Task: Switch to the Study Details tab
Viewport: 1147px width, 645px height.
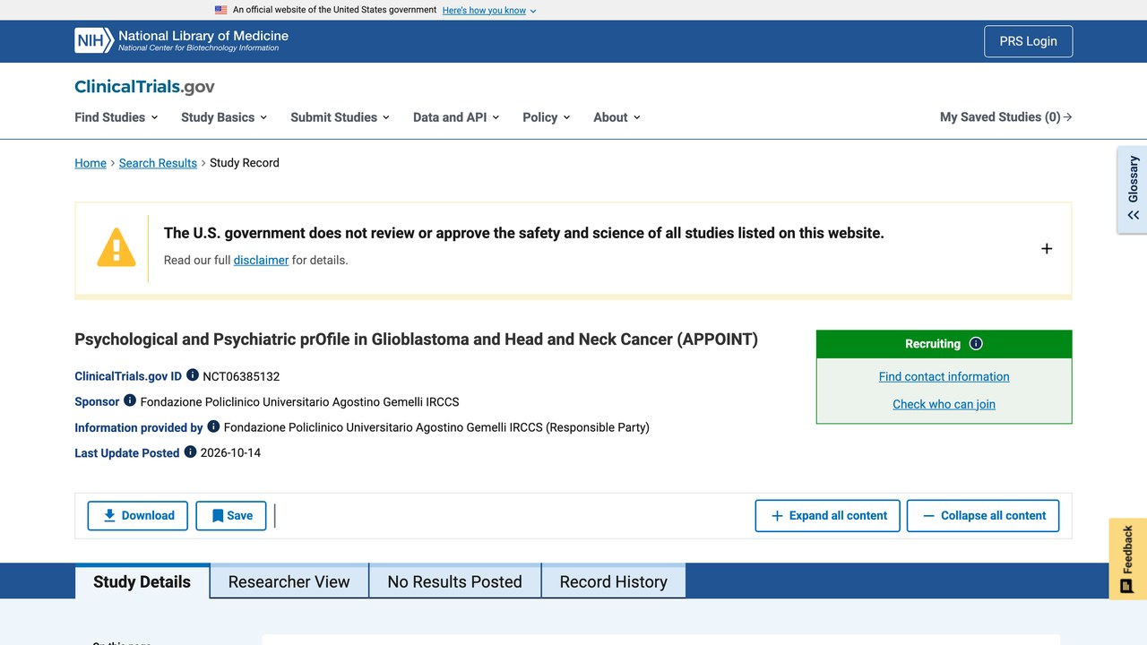Action: click(x=142, y=581)
